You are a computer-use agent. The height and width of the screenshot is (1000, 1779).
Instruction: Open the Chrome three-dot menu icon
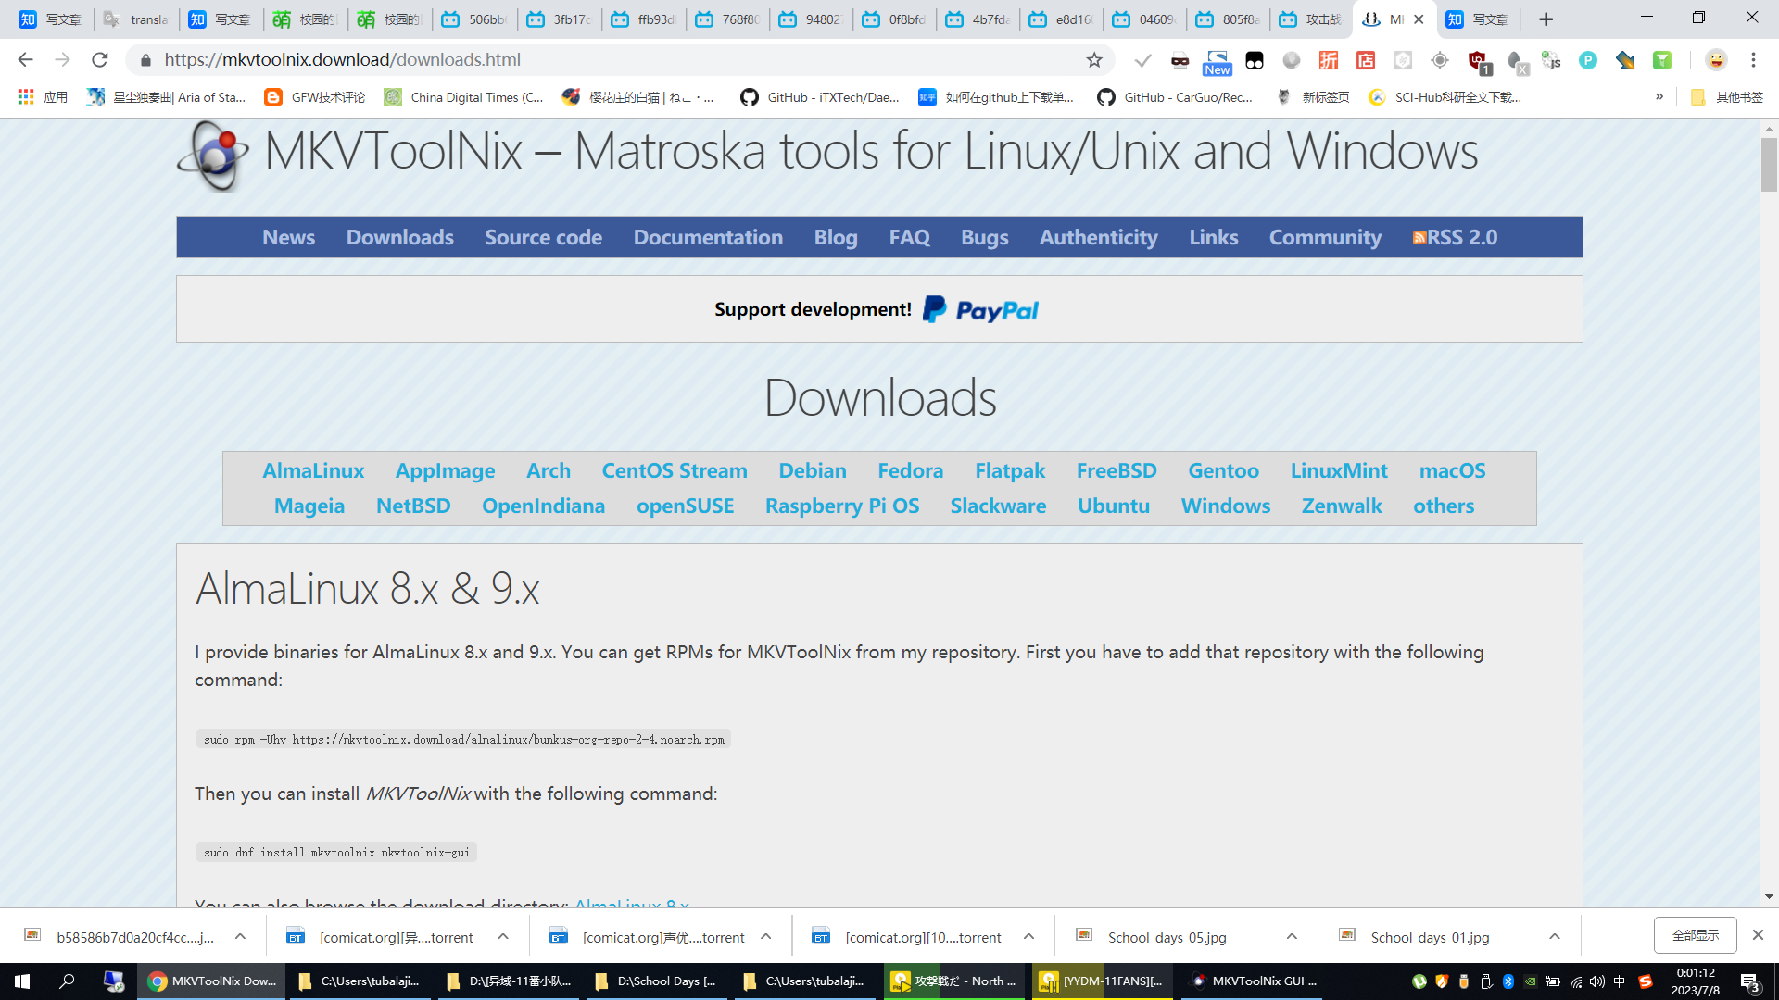coord(1753,60)
